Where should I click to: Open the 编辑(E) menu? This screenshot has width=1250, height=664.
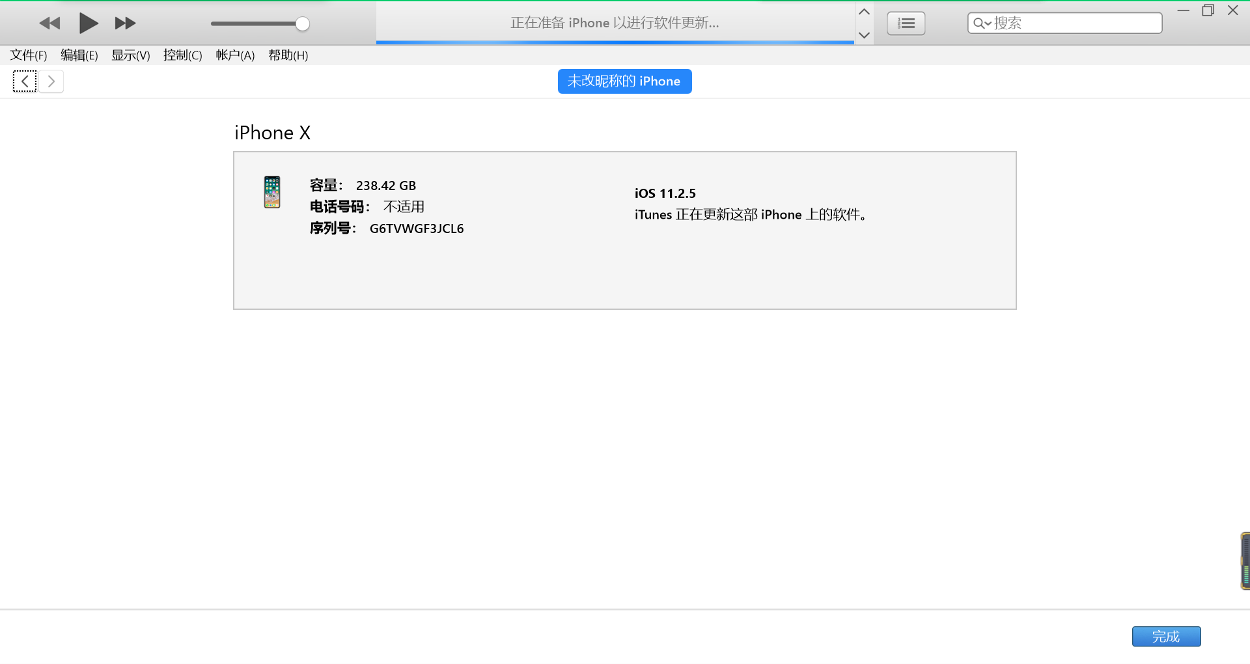coord(79,55)
